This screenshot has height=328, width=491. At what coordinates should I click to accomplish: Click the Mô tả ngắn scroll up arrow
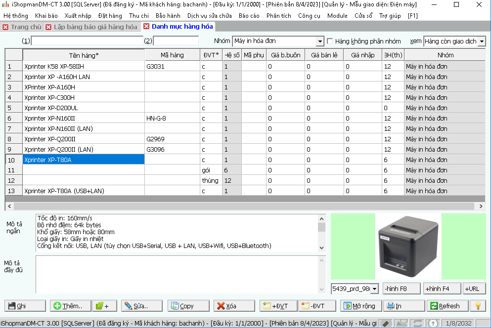click(321, 219)
